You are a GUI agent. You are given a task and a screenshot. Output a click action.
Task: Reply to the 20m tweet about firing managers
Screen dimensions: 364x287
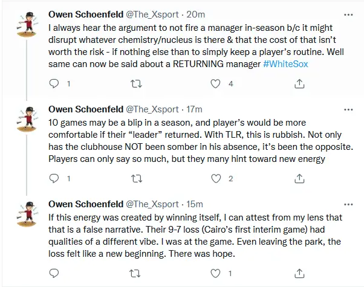55,83
